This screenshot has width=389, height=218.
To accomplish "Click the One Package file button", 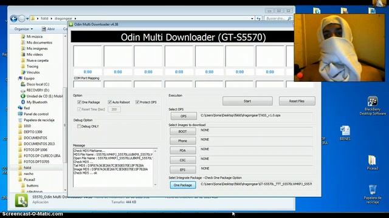I will pos(183,185).
